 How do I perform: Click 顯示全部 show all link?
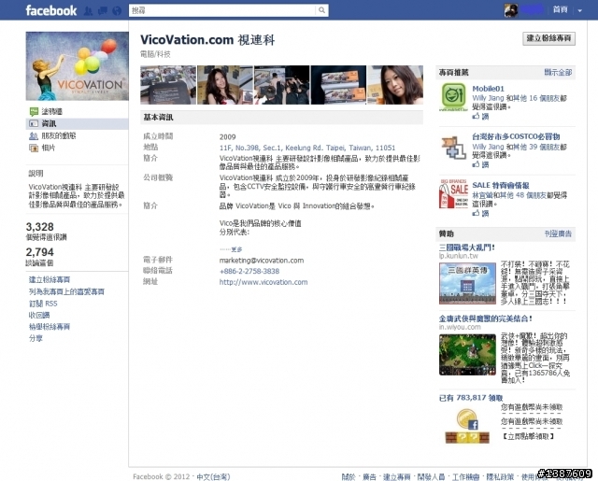coord(558,73)
